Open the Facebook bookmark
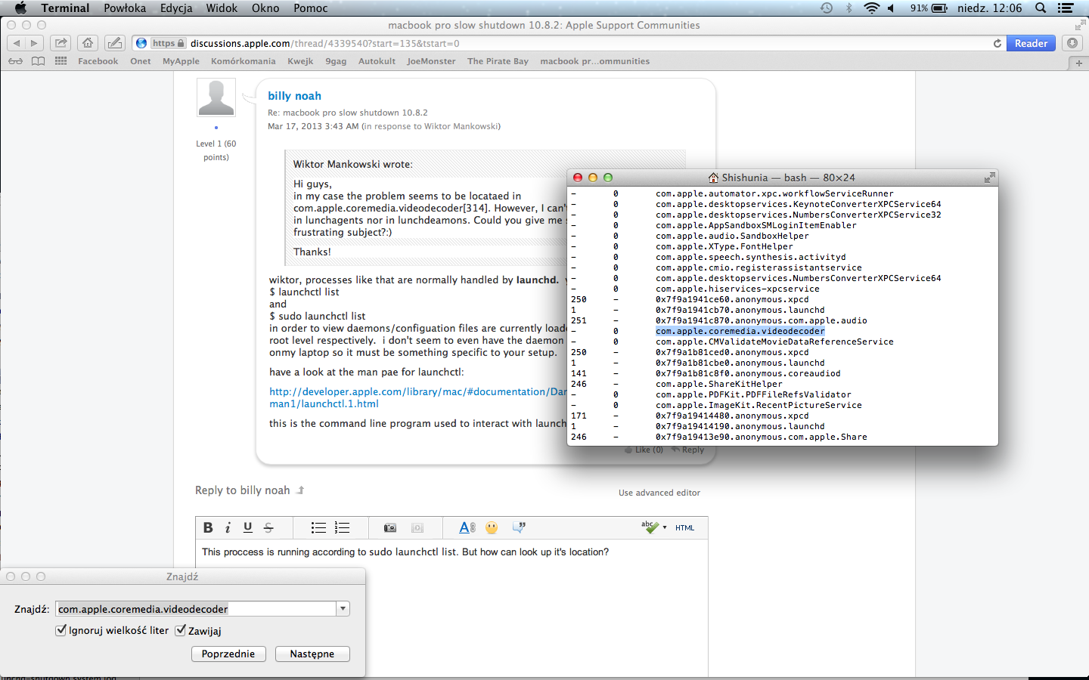The width and height of the screenshot is (1089, 680). tap(98, 61)
